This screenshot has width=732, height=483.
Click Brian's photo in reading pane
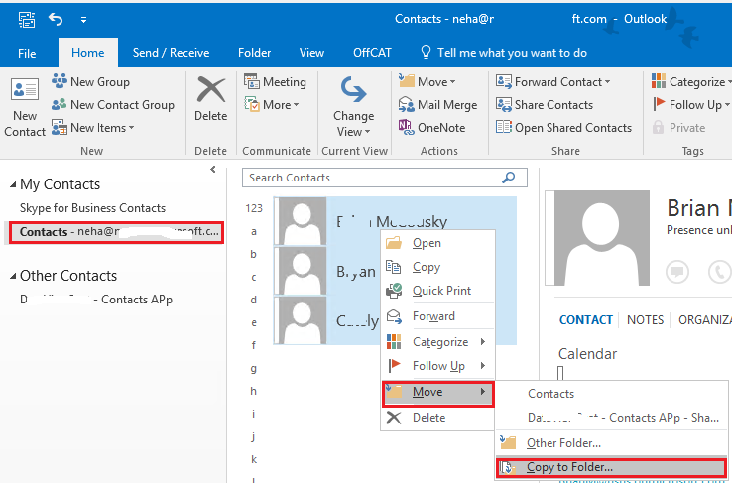coord(602,238)
